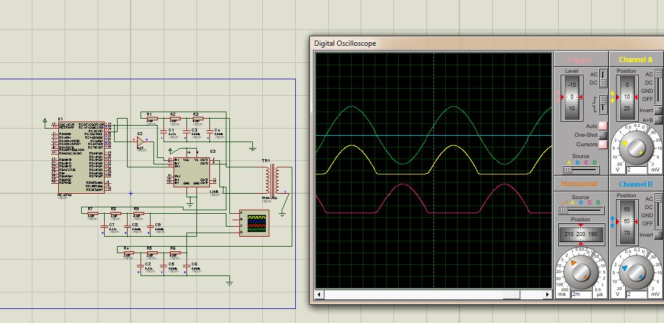The width and height of the screenshot is (664, 323).
Task: Select capacitor C9 in the schematic
Action: (x=151, y=227)
